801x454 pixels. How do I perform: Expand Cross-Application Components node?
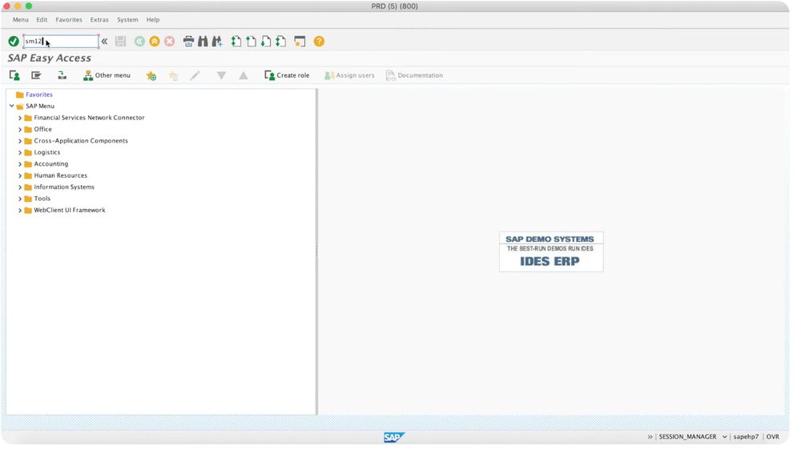click(x=20, y=141)
